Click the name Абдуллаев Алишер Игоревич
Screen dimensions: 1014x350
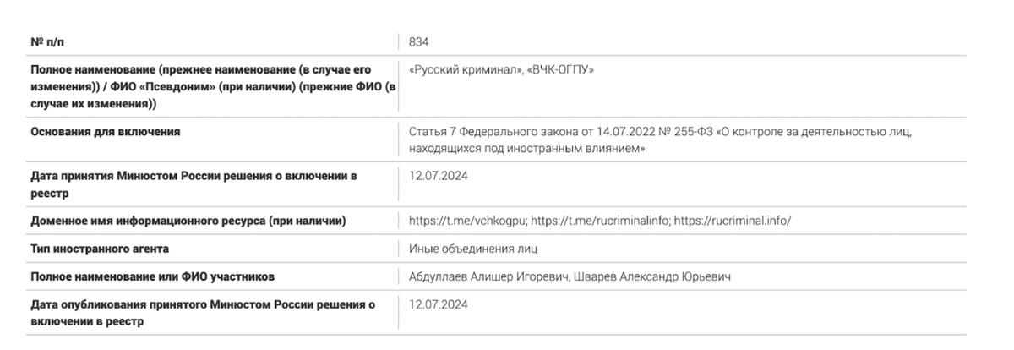click(488, 276)
